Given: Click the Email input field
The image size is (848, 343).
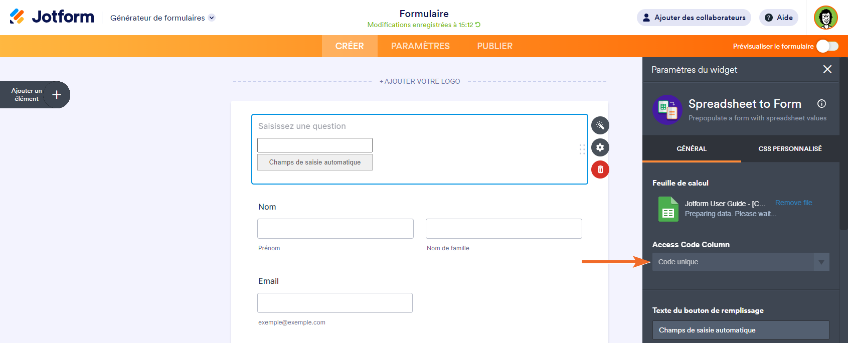Looking at the screenshot, I should 335,303.
